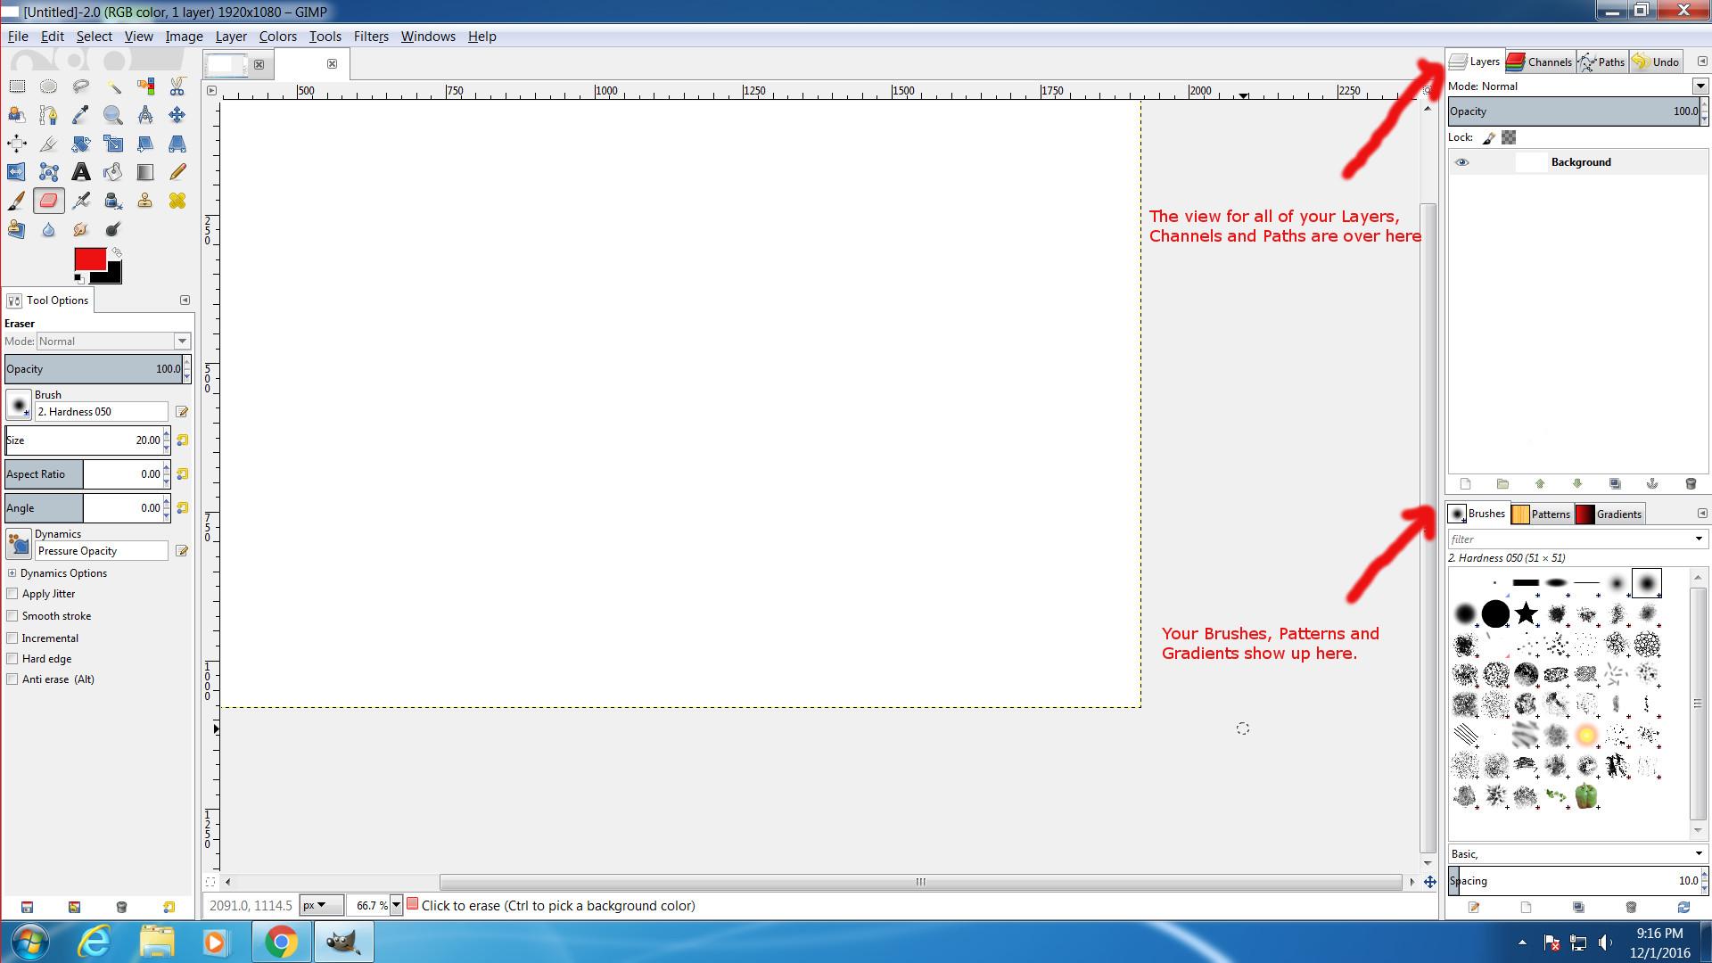Open the Filters menu
The width and height of the screenshot is (1712, 963).
tap(370, 37)
